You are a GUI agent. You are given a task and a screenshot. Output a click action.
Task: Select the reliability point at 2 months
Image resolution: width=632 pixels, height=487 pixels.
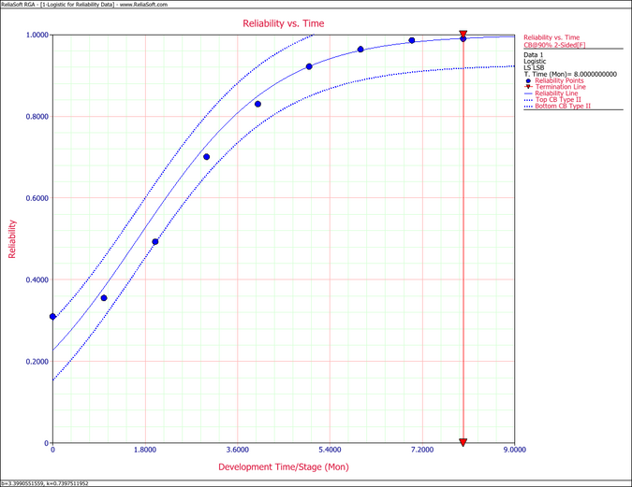[x=155, y=242]
